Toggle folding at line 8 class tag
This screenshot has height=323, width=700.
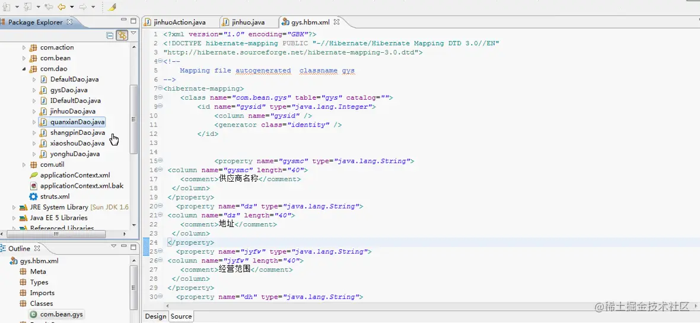coord(160,97)
